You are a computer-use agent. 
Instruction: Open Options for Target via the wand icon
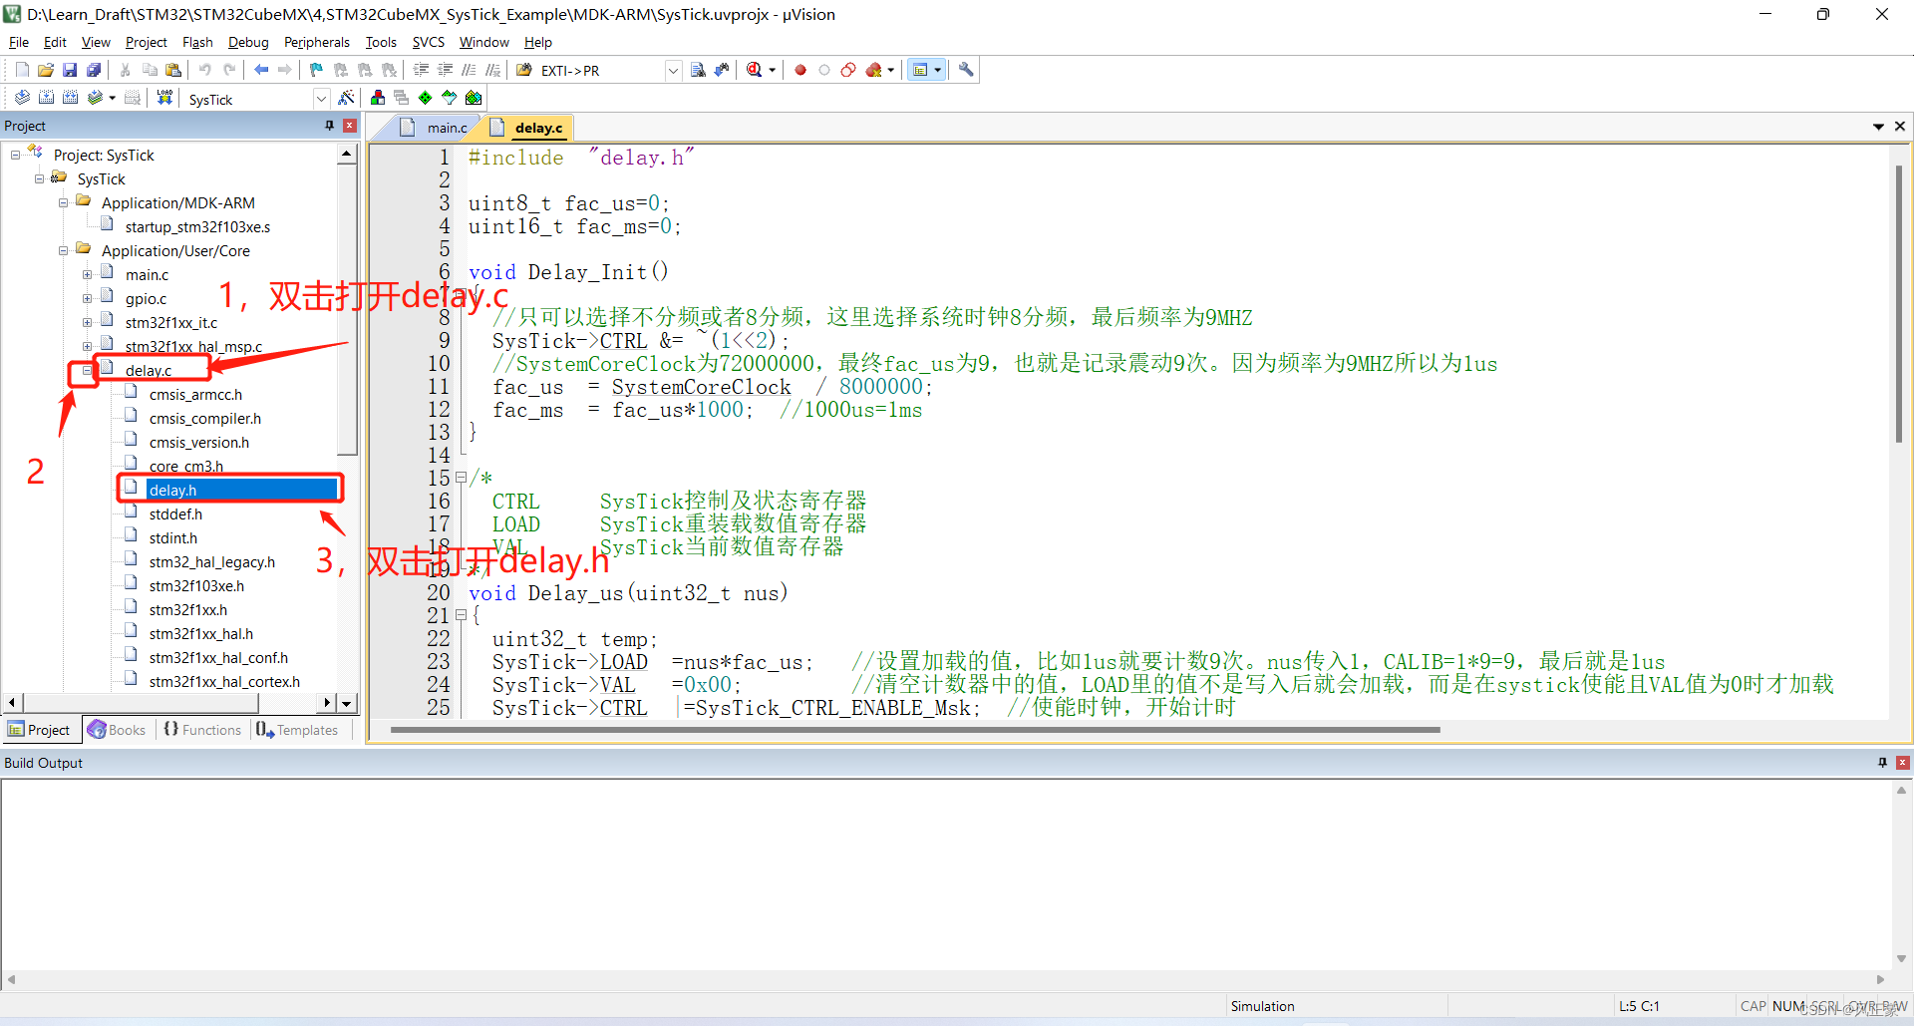tap(347, 97)
